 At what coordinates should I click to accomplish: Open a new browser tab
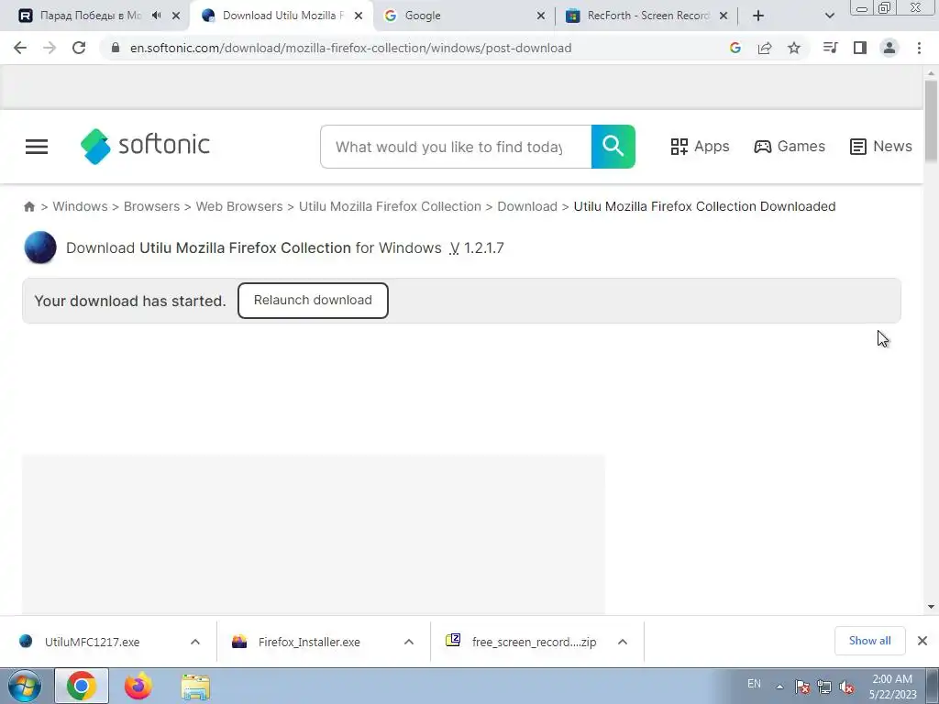point(758,16)
